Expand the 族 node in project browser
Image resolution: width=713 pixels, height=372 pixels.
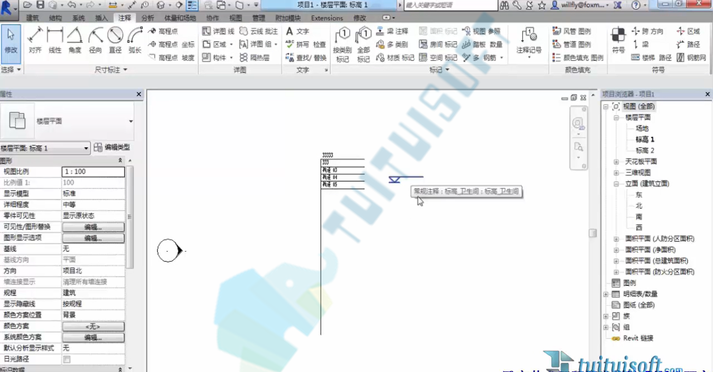tap(606, 316)
